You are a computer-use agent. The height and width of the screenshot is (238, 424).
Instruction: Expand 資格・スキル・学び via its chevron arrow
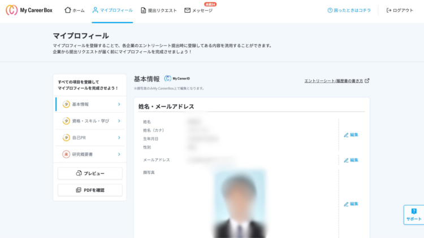[119, 121]
